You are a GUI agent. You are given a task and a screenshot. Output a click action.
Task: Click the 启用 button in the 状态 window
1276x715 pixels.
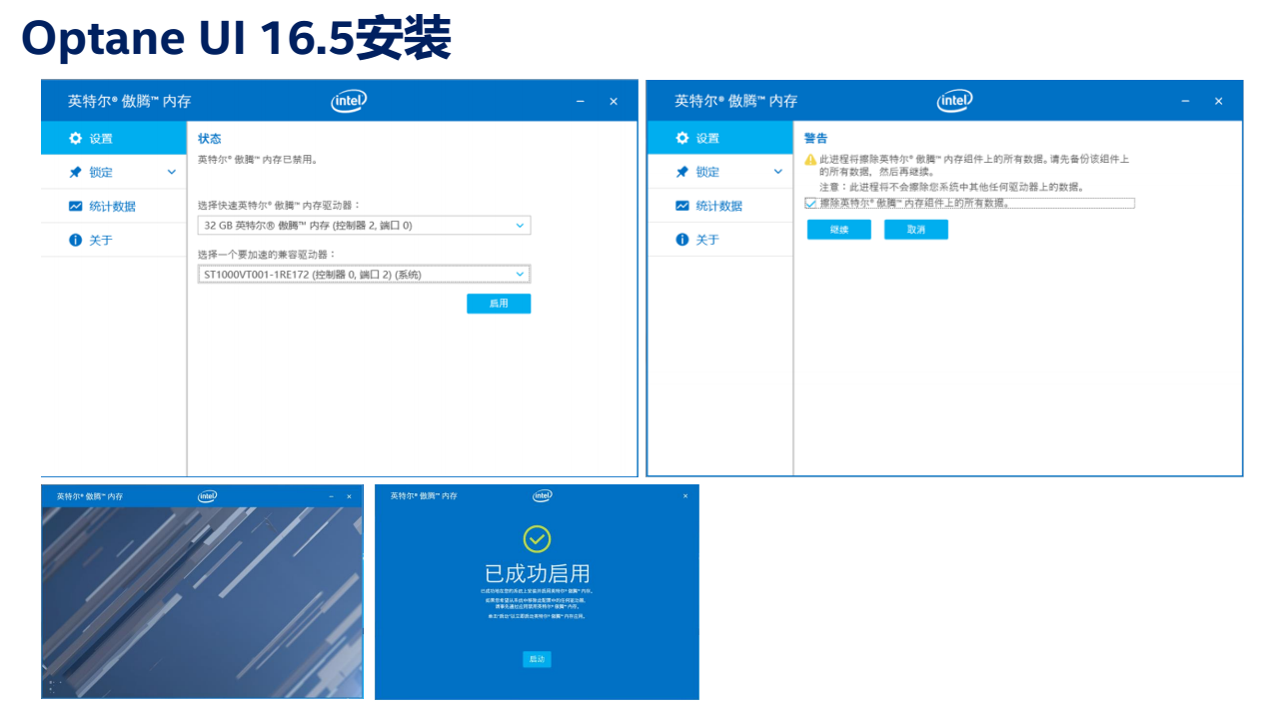(499, 304)
